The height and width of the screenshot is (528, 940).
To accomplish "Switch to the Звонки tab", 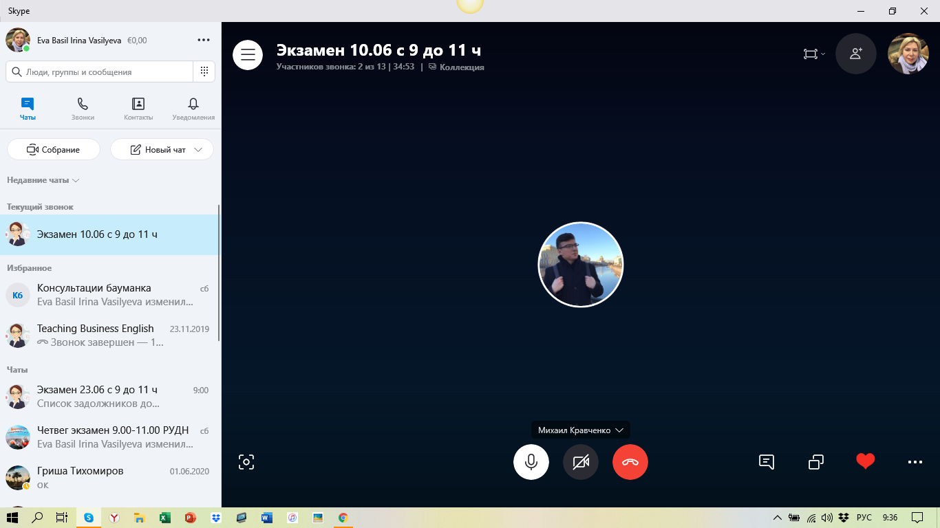I will pyautogui.click(x=83, y=109).
